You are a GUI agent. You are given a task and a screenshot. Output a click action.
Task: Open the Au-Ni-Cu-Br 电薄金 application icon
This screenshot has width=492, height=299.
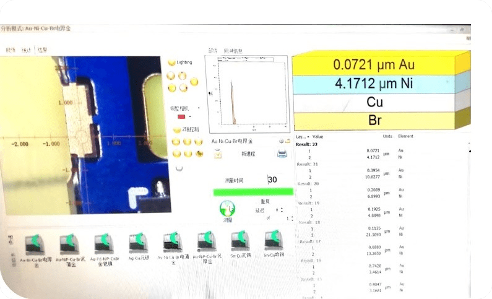(x=173, y=243)
